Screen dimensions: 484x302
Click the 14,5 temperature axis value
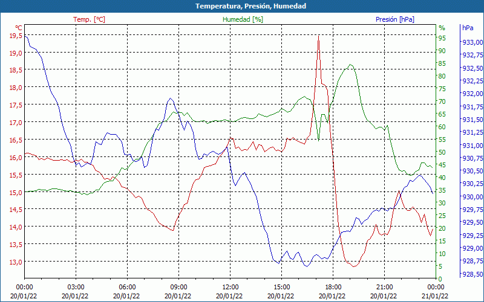point(16,210)
